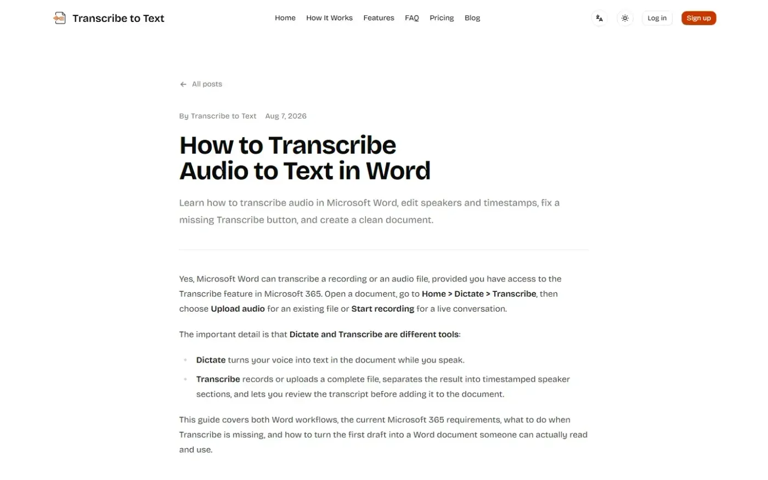Open the Blog nav item

pyautogui.click(x=472, y=18)
